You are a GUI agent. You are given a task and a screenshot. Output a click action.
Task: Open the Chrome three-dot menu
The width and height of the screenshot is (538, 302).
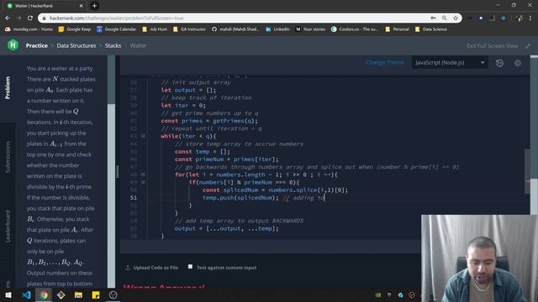[530, 18]
